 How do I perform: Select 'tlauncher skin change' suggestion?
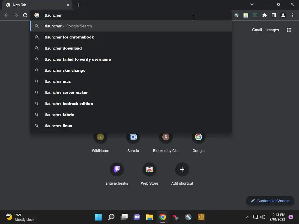pyautogui.click(x=131, y=70)
